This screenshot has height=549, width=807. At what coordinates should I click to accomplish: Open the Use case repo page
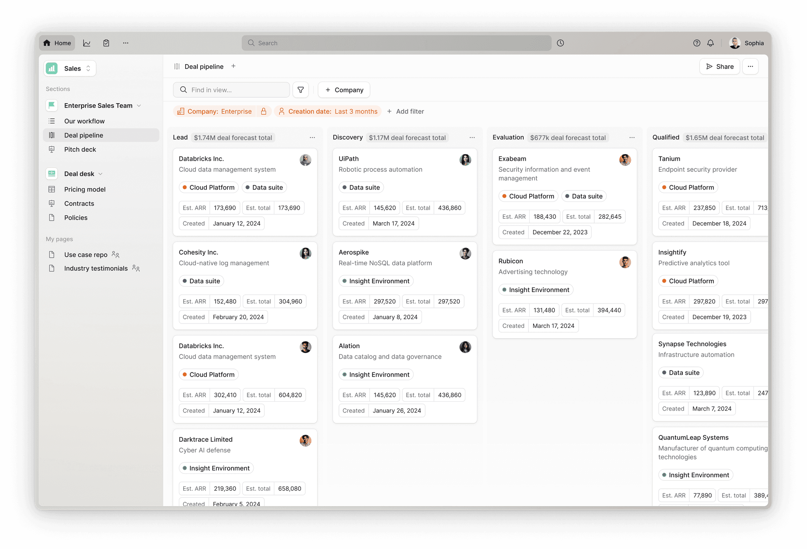pos(86,255)
